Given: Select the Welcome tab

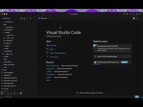Looking at the screenshot, I should tap(44, 18).
